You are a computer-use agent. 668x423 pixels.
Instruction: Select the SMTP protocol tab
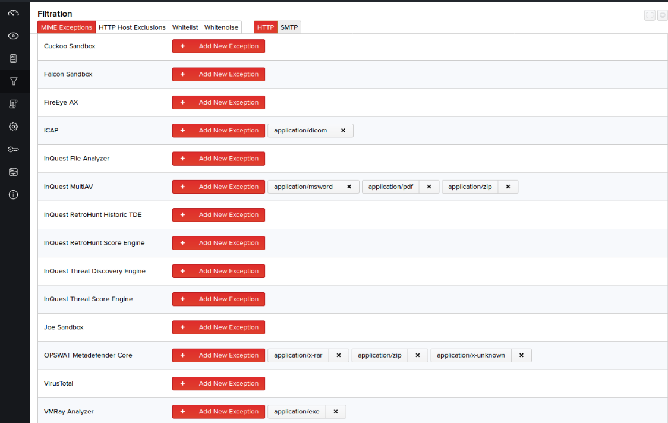click(289, 27)
